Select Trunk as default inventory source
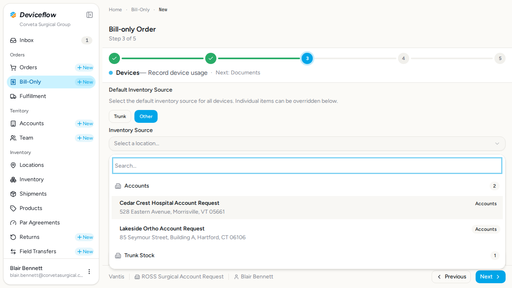The height and width of the screenshot is (288, 512). (x=120, y=116)
